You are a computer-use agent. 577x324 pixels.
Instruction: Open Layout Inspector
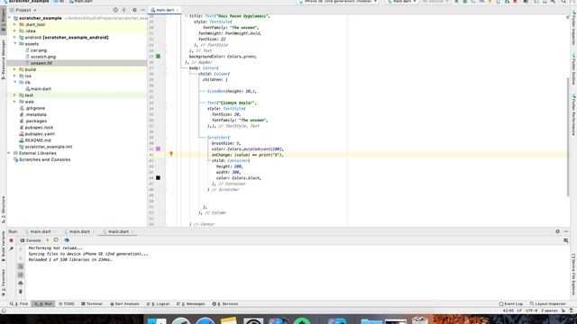pos(547,304)
